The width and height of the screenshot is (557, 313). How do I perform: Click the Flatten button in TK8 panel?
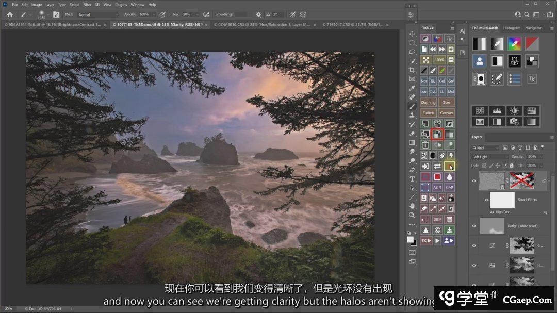point(428,113)
